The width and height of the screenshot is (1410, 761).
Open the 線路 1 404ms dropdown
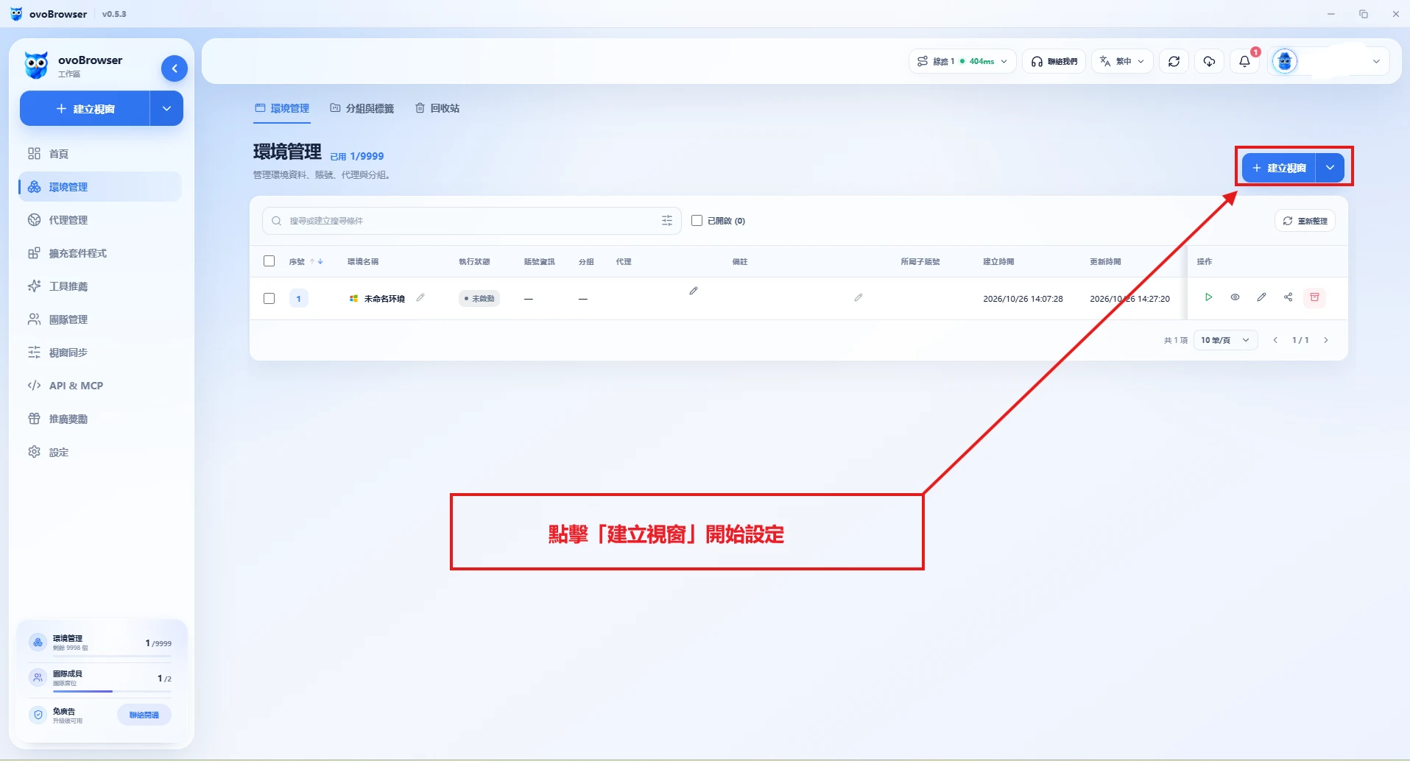coord(962,61)
